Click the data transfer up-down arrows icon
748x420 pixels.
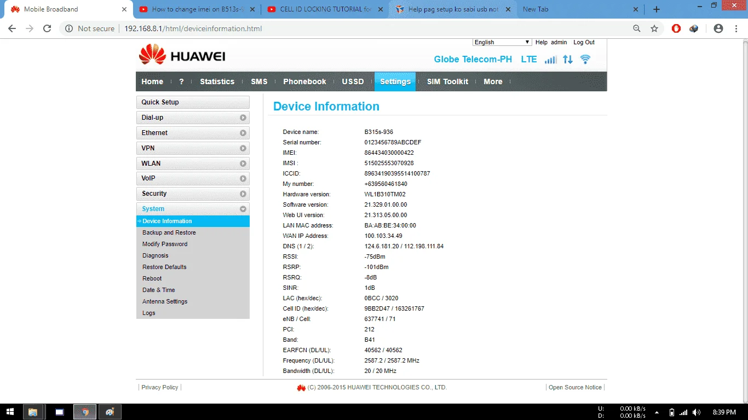(568, 60)
